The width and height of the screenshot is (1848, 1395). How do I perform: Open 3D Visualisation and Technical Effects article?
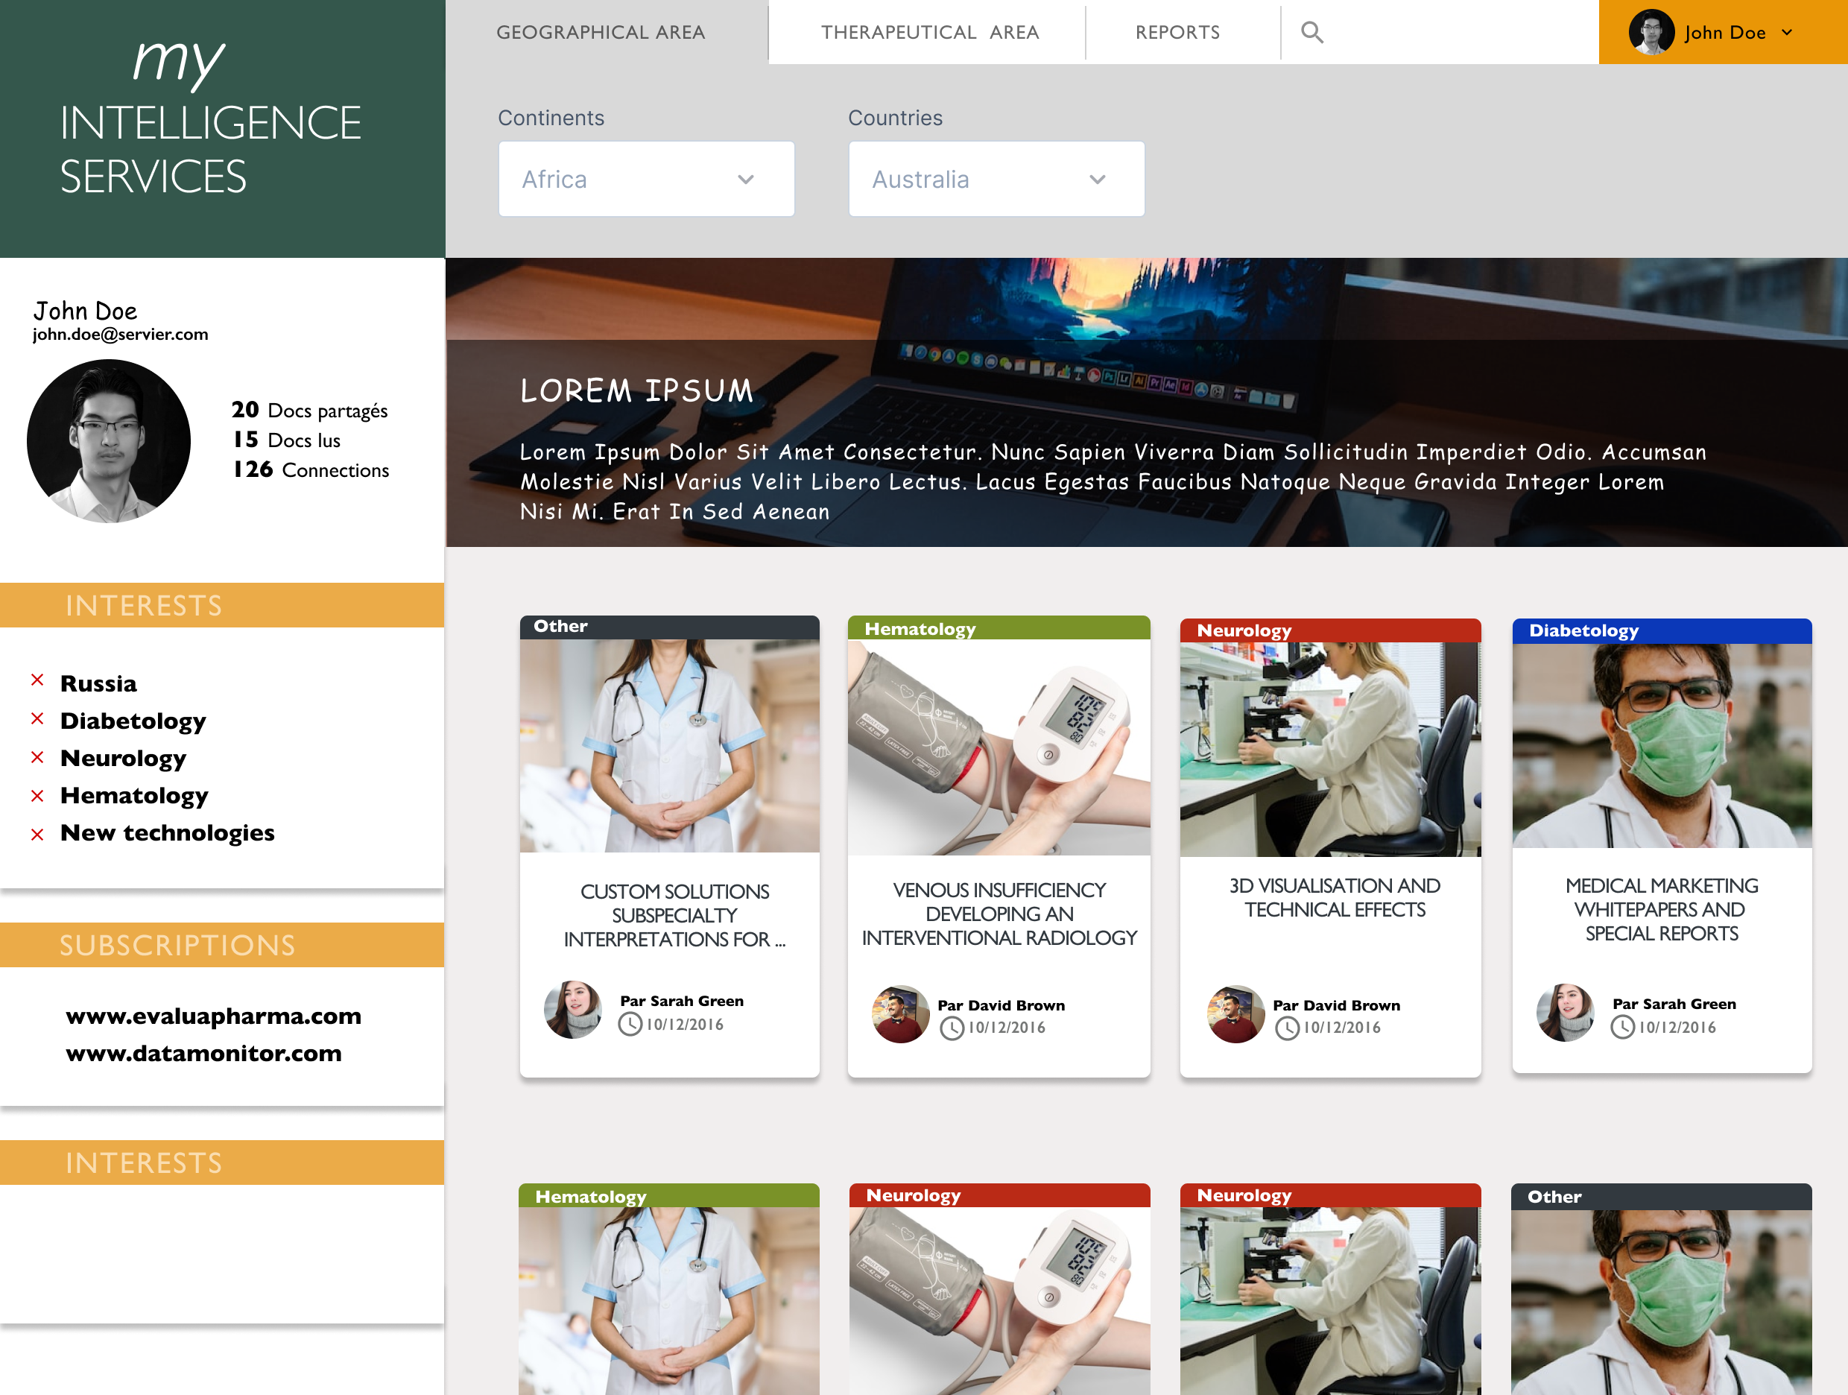click(1334, 898)
